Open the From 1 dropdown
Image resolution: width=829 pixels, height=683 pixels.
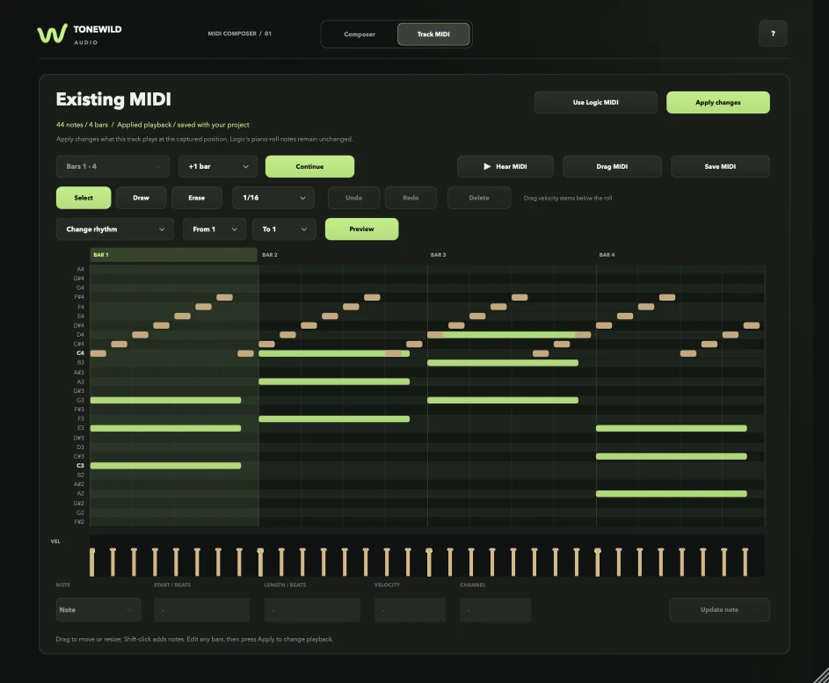click(x=215, y=229)
